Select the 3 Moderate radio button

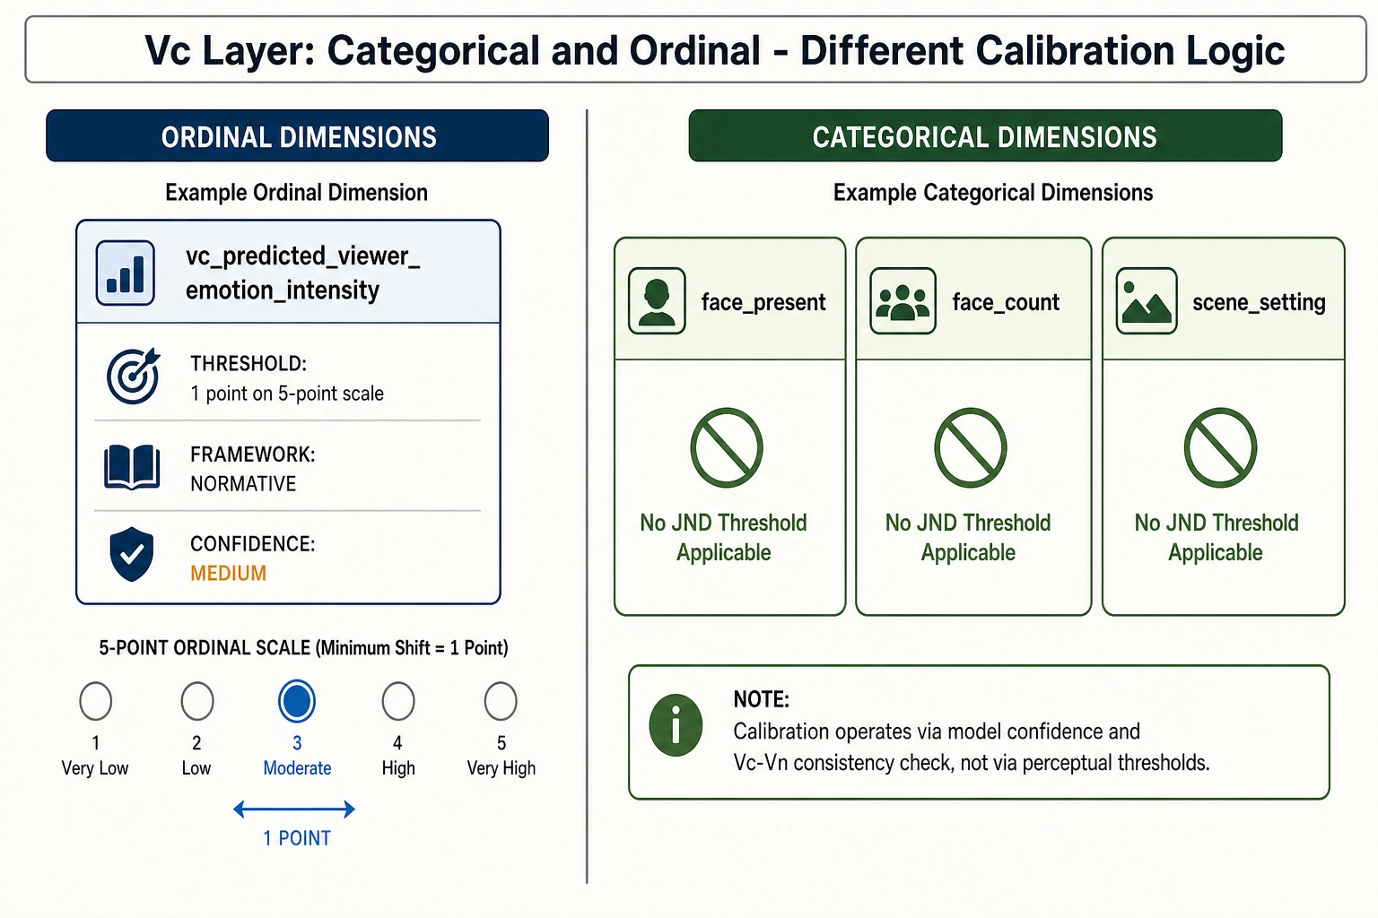297,702
